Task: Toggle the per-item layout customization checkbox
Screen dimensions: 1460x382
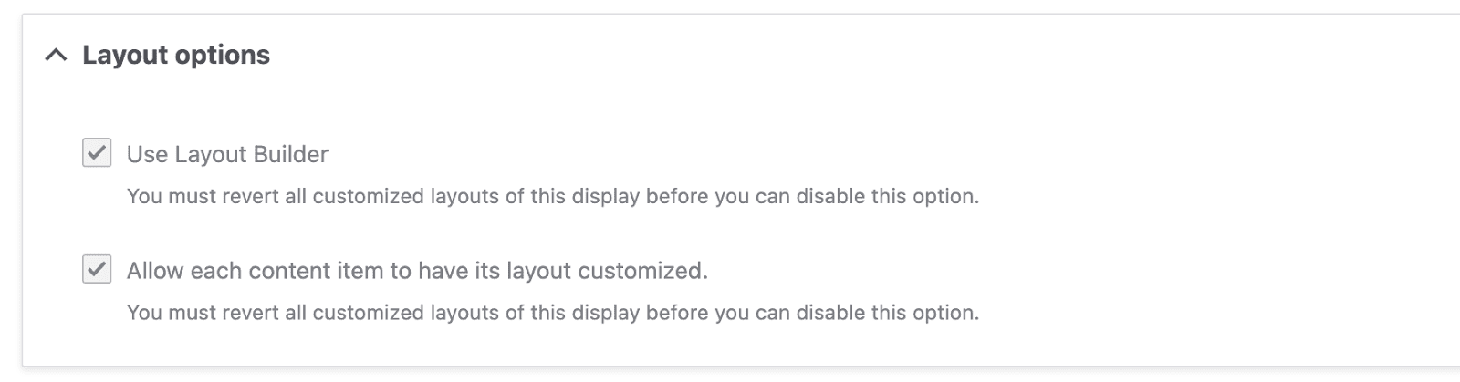Action: tap(97, 270)
